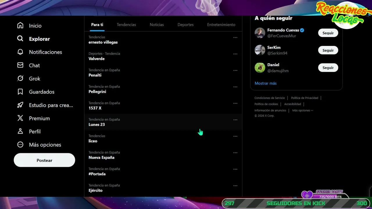Open more options for Pellegrini trend
Image resolution: width=372 pixels, height=209 pixels.
coord(235,87)
